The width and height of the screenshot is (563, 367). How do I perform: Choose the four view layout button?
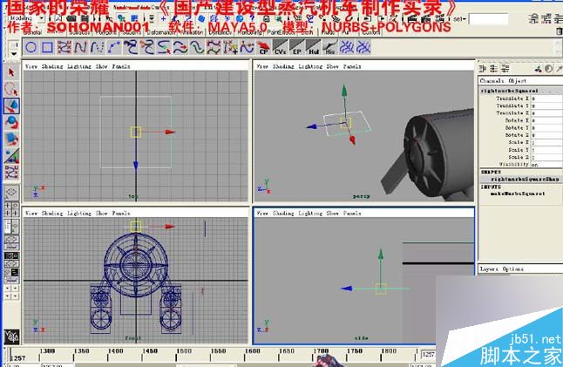tap(11, 209)
